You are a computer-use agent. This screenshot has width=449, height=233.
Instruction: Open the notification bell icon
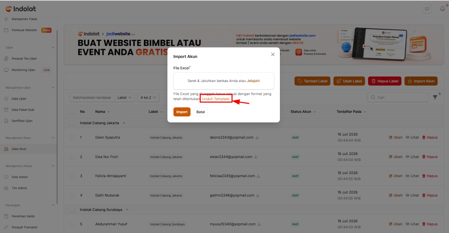(442, 9)
